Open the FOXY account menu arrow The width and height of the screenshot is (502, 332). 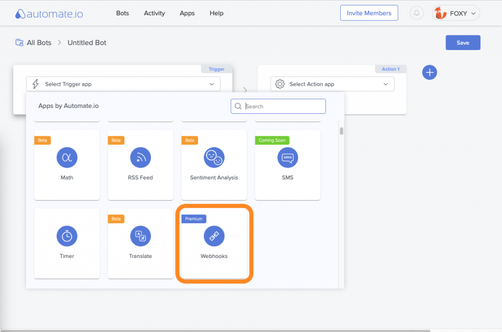point(474,13)
